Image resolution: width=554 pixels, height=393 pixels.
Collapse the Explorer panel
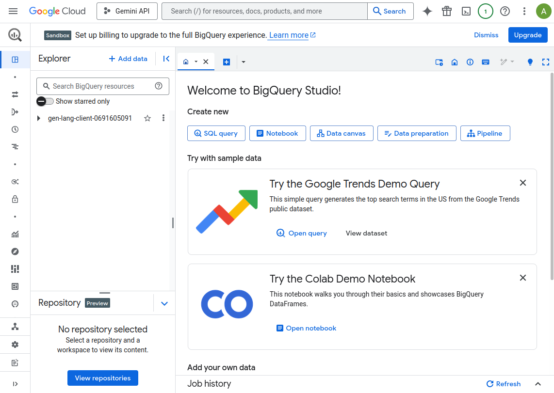coord(166,59)
